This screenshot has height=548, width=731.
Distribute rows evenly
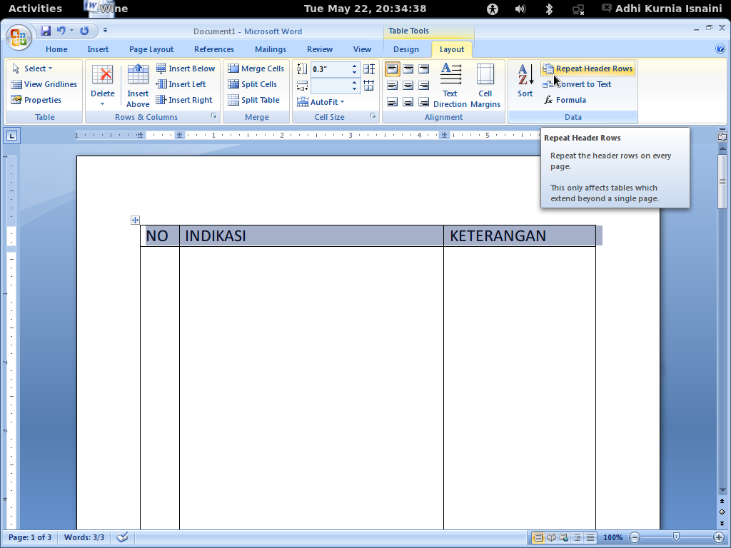point(369,69)
